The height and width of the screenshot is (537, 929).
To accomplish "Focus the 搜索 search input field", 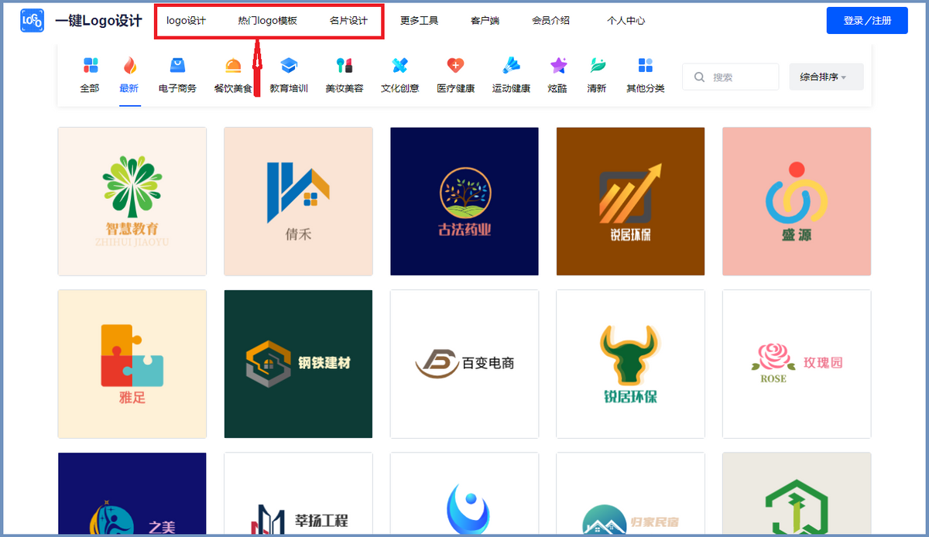I will (x=730, y=77).
